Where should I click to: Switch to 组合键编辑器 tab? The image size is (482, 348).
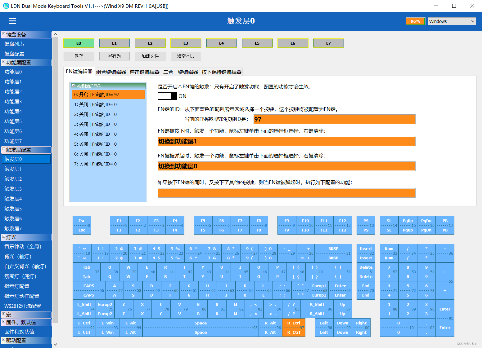111,72
